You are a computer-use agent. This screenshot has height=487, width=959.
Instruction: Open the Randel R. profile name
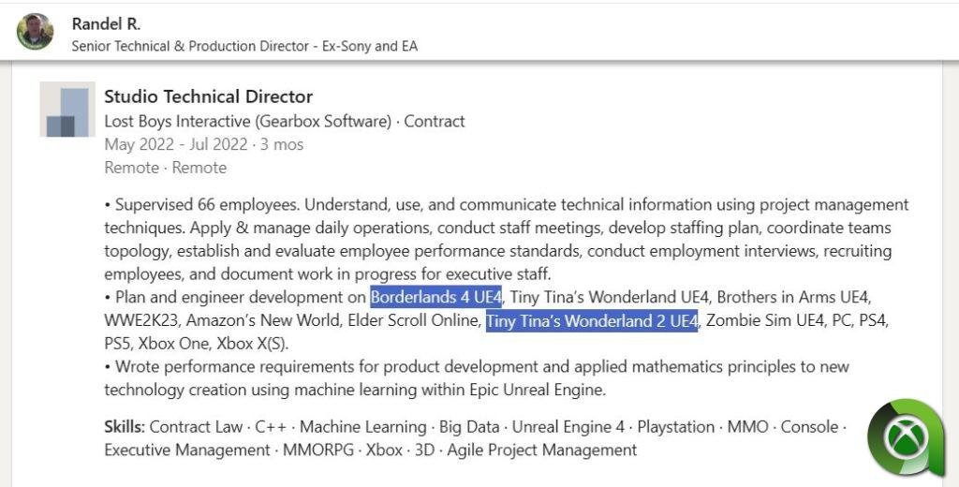pyautogui.click(x=106, y=23)
